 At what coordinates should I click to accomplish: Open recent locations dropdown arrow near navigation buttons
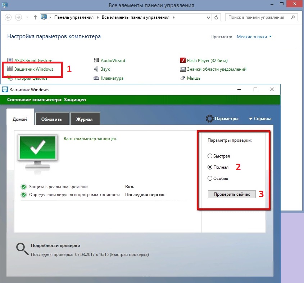point(27,17)
